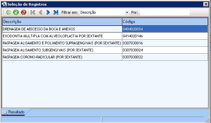
Task: Jump to the last record
Action: (x=56, y=12)
